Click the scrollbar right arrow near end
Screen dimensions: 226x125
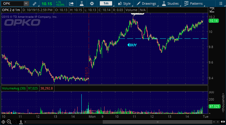(218, 122)
